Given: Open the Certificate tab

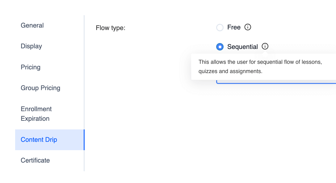Looking at the screenshot, I should click(x=35, y=160).
